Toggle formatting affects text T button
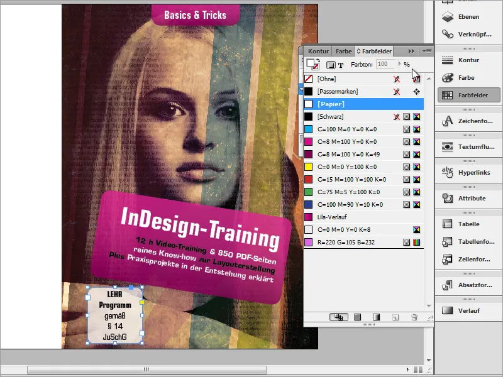This screenshot has width=503, height=377. (x=341, y=65)
